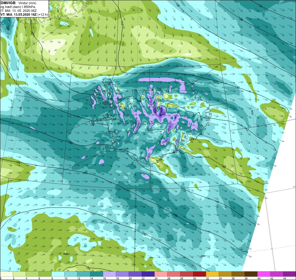Select the yellow 32–34 m/s legend swatch
296x280 pixels.
[x=212, y=274]
